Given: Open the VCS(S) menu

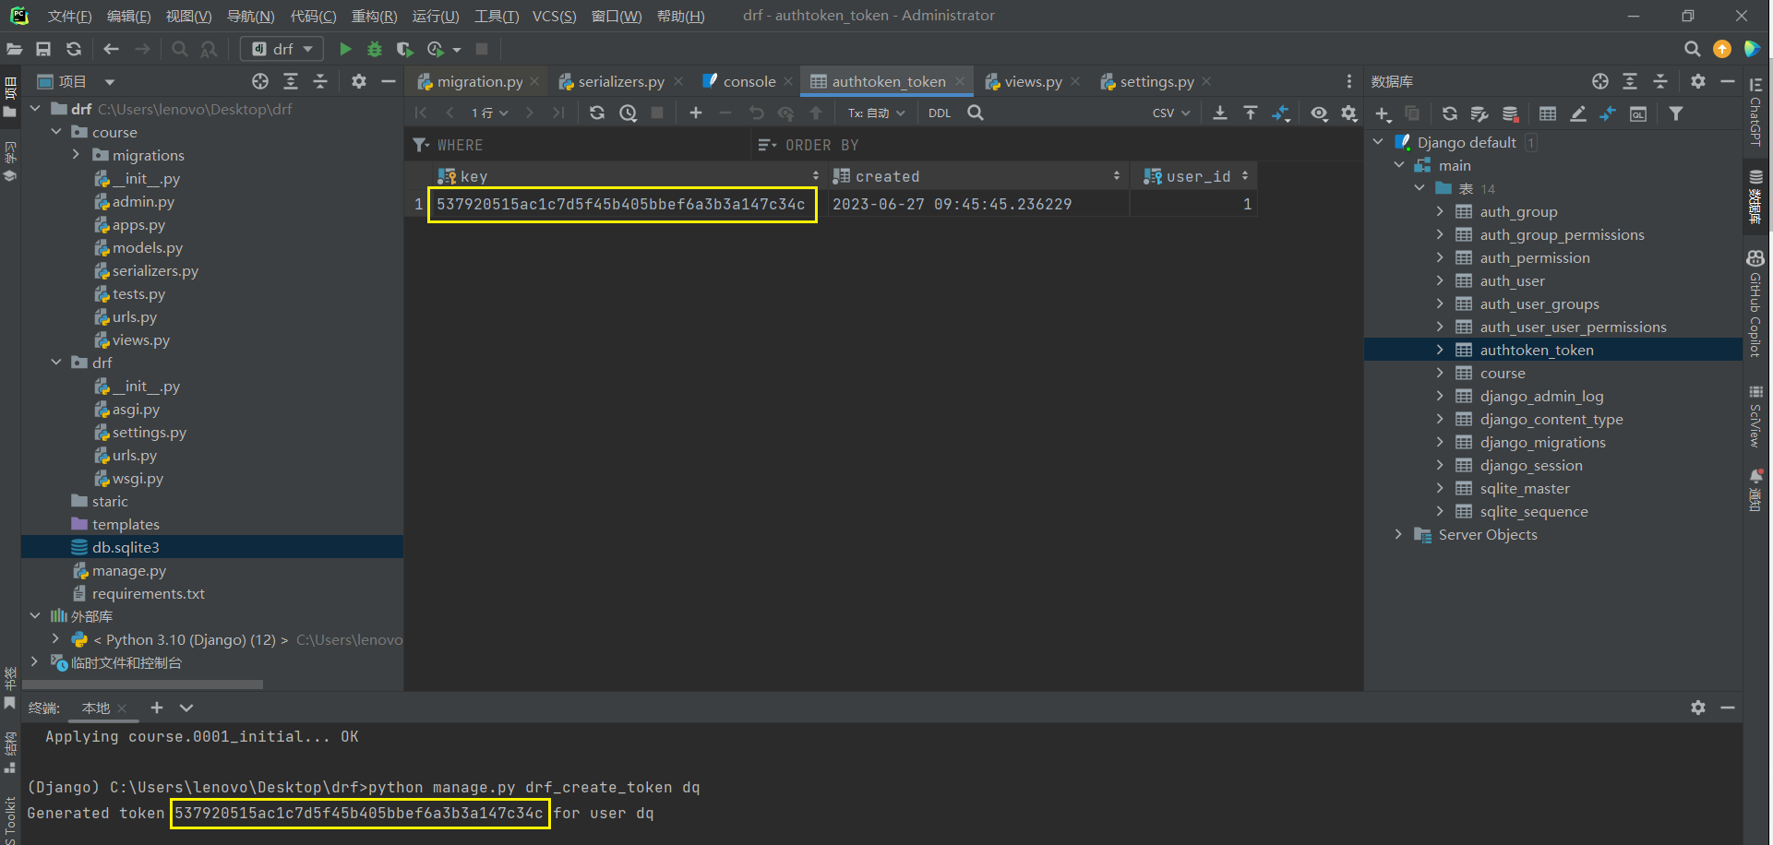Looking at the screenshot, I should 554,16.
